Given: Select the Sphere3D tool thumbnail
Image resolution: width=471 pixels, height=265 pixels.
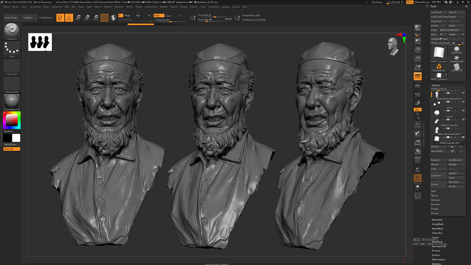Looking at the screenshot, I should point(456,50).
